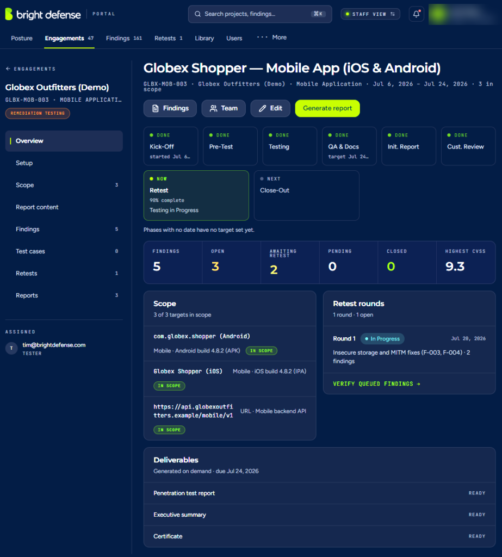Screen dimensions: 502x557
Task: Select the Kick-Off phase card
Action: coord(171,146)
